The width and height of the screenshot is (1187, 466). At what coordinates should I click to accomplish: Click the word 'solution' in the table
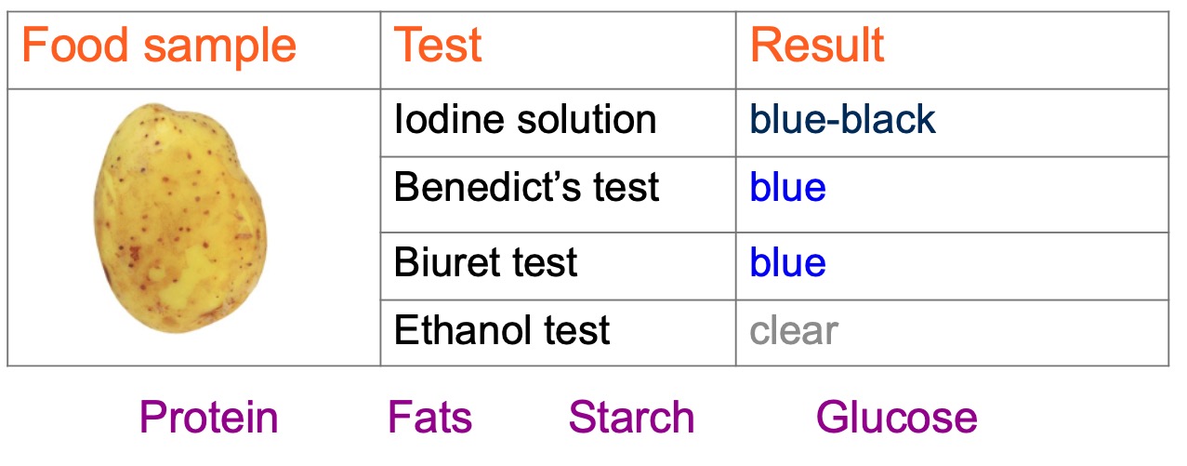pyautogui.click(x=584, y=119)
